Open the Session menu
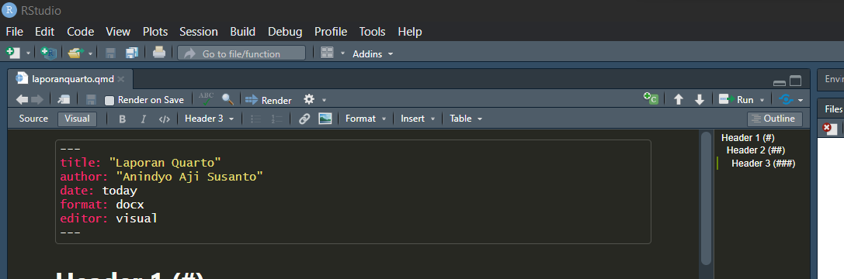The image size is (844, 279). point(199,32)
